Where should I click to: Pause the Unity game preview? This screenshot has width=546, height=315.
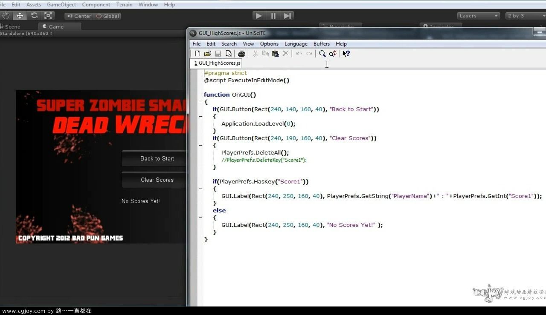(x=273, y=16)
